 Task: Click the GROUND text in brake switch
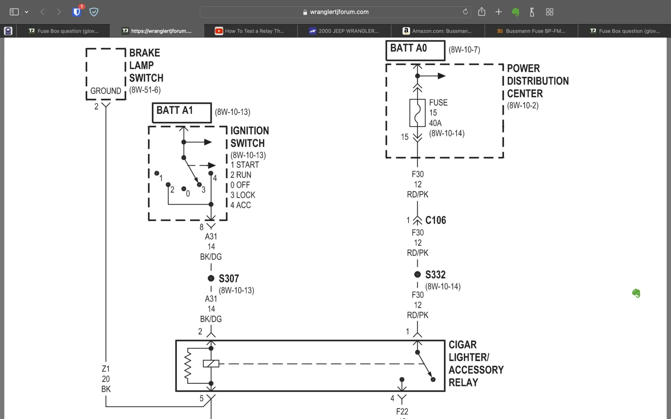click(106, 91)
